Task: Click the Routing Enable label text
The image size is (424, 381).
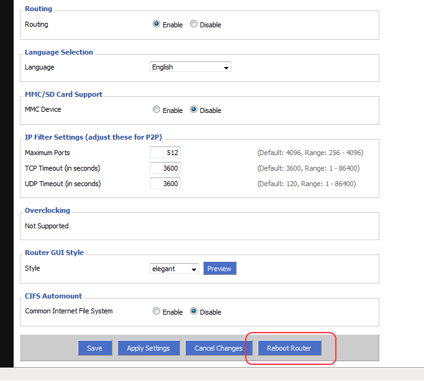Action: coord(173,25)
